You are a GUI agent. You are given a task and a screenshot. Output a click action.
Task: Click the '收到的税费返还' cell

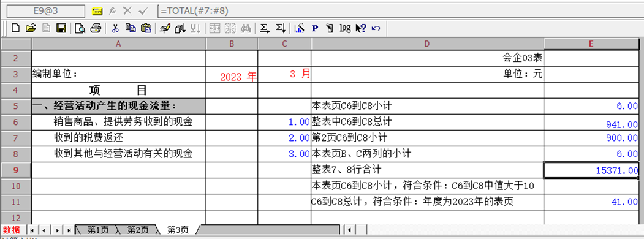[119, 138]
